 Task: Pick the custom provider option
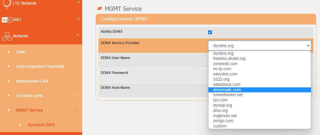tap(220, 126)
